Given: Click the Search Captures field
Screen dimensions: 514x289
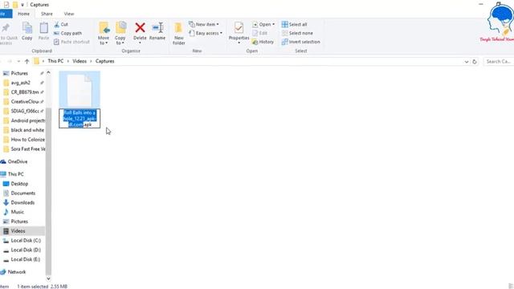Looking at the screenshot, I should click(x=498, y=62).
